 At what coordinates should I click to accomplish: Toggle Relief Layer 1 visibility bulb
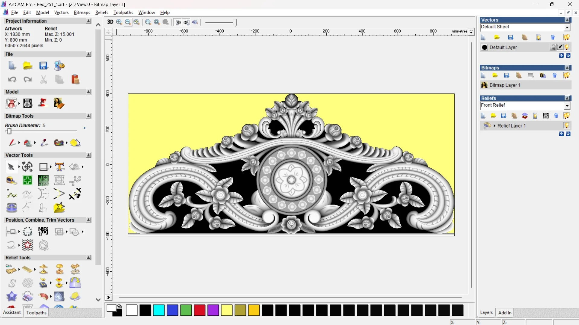coord(566,126)
